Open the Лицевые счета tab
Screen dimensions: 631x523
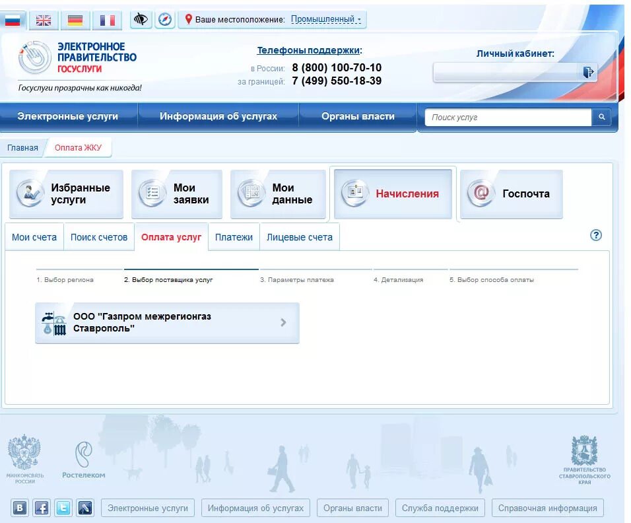[x=300, y=237]
